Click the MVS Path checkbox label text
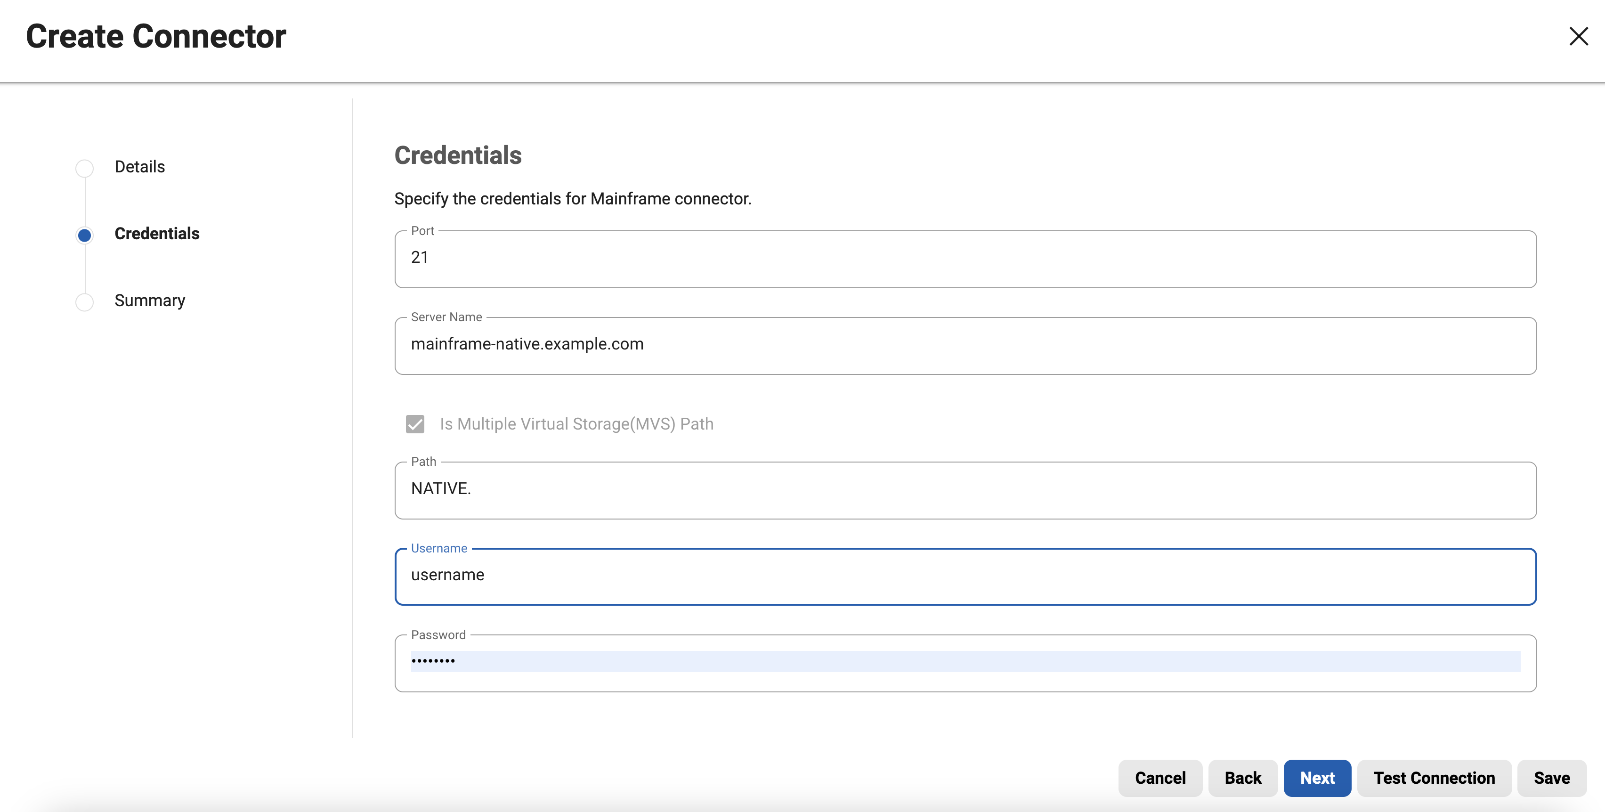Viewport: 1605px width, 812px height. tap(576, 424)
